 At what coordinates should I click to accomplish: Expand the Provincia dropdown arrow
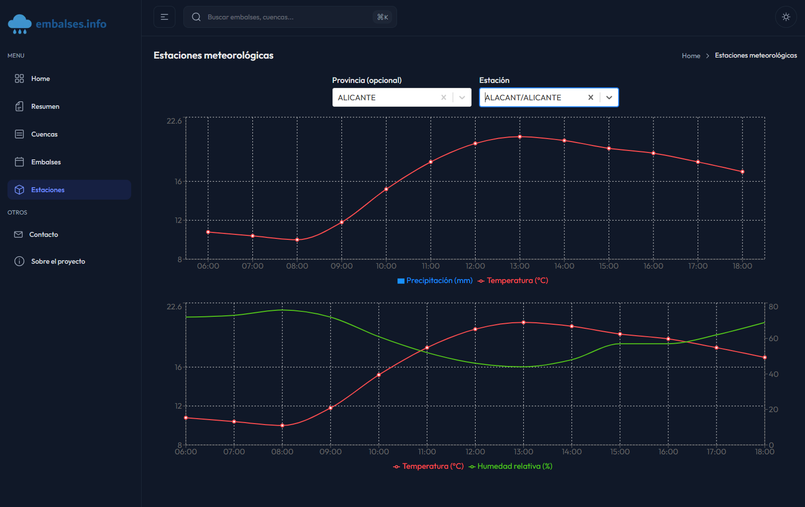point(462,97)
